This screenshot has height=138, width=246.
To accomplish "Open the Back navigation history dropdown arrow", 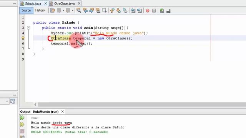I will click(63, 10).
